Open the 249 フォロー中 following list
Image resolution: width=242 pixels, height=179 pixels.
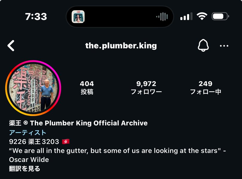point(206,88)
